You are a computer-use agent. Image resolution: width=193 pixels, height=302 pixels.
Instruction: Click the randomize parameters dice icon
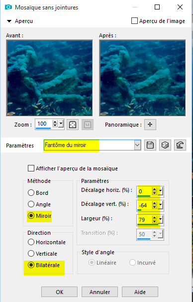click(165, 145)
